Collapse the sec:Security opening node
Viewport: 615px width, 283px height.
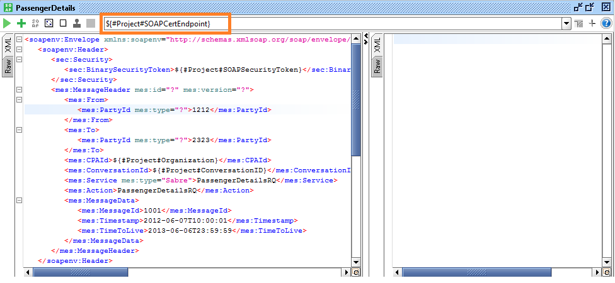[19, 60]
